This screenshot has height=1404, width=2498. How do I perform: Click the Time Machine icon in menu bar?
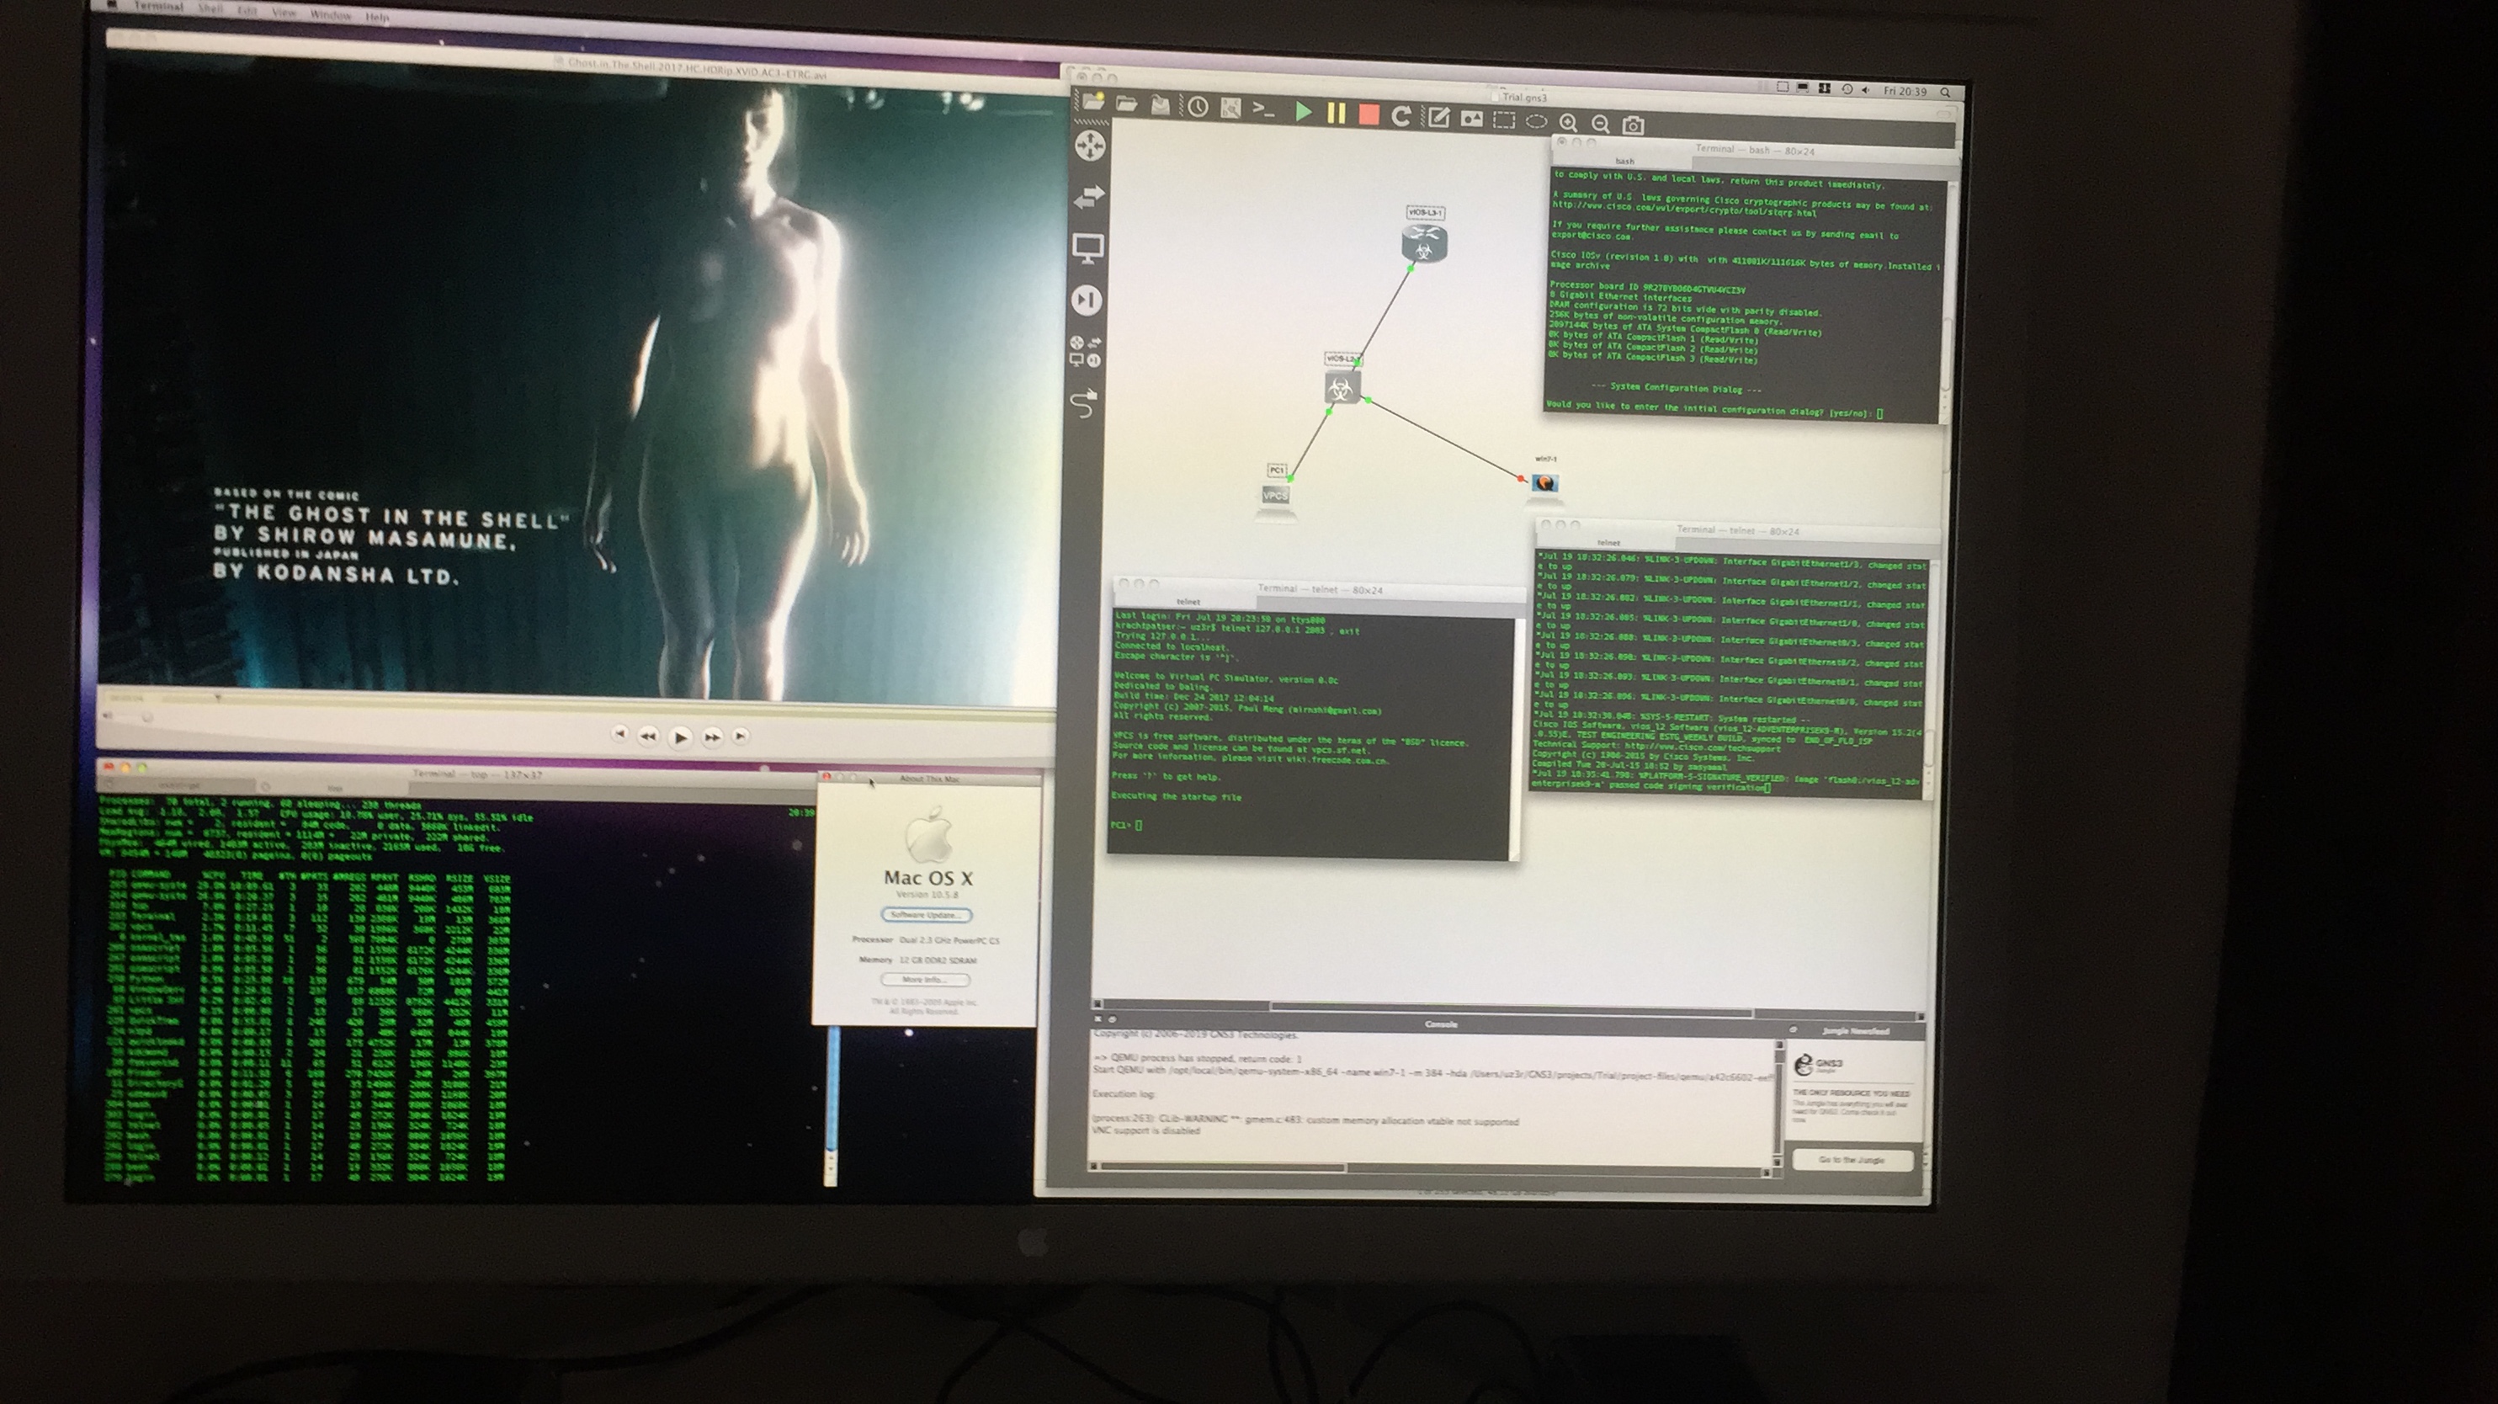click(x=1847, y=89)
